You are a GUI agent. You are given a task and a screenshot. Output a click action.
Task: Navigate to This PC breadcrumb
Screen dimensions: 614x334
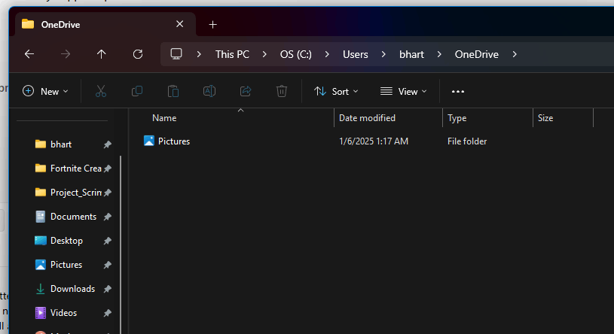pos(232,54)
